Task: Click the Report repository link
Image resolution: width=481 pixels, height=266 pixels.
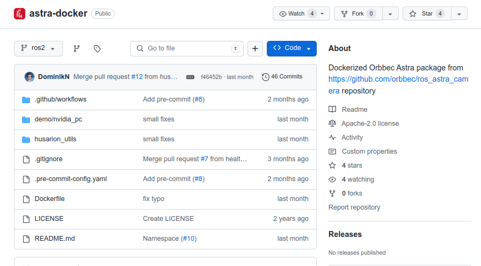Action: (354, 207)
